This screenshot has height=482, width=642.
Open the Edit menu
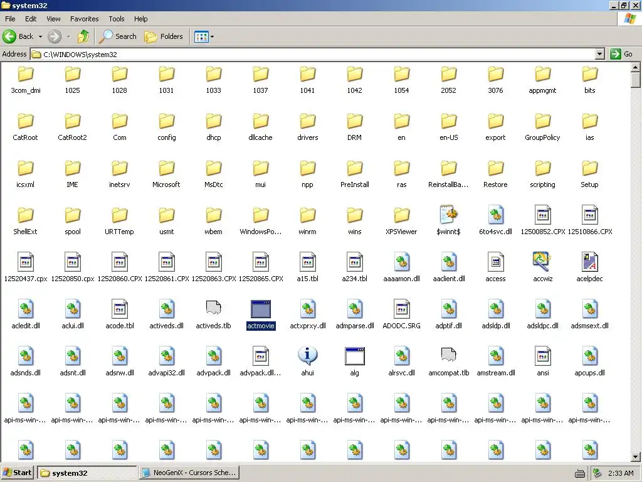[x=31, y=19]
